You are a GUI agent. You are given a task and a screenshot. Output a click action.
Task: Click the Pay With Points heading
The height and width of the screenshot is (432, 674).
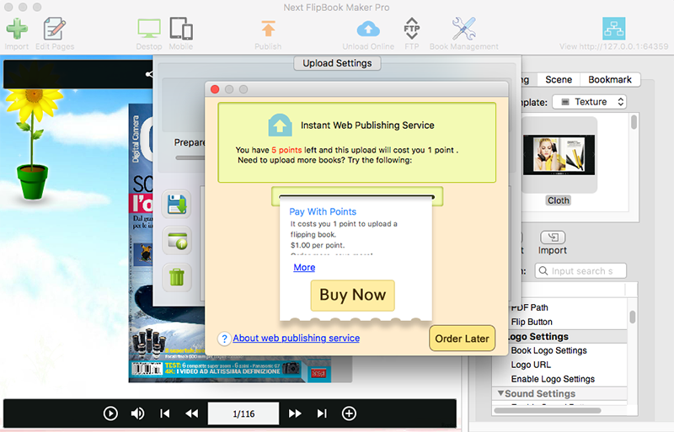click(x=323, y=211)
